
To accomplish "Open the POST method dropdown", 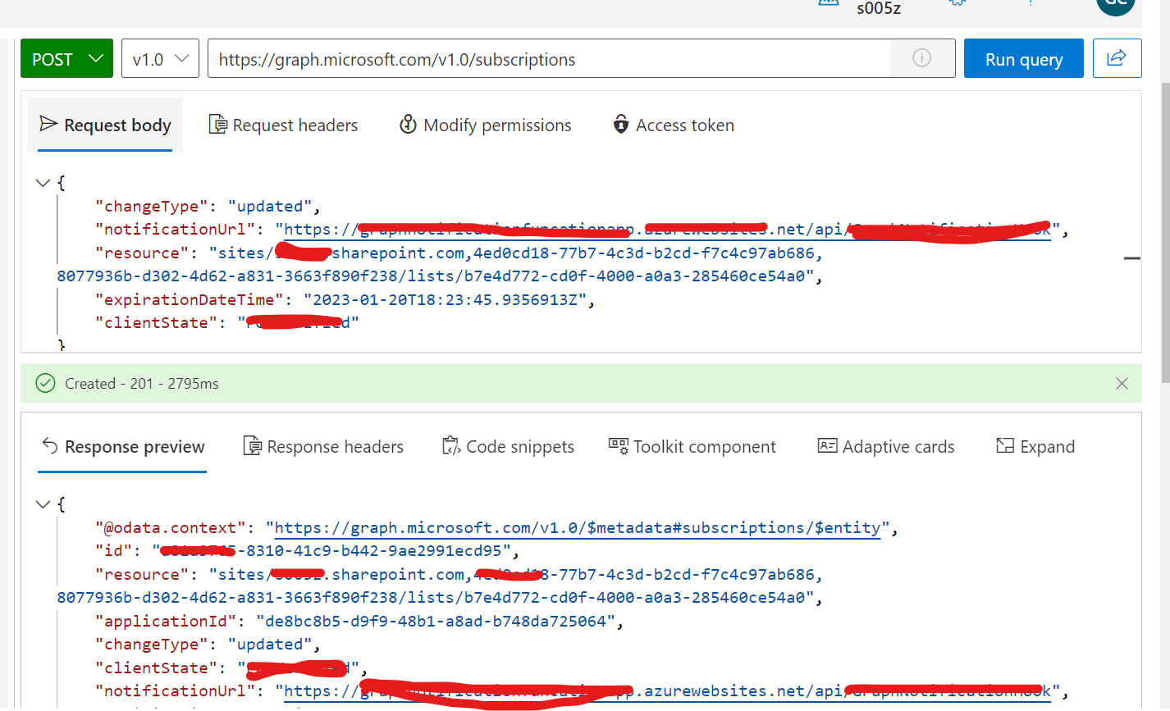I will 66,58.
